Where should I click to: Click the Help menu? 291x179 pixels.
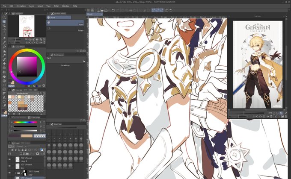pos(75,6)
